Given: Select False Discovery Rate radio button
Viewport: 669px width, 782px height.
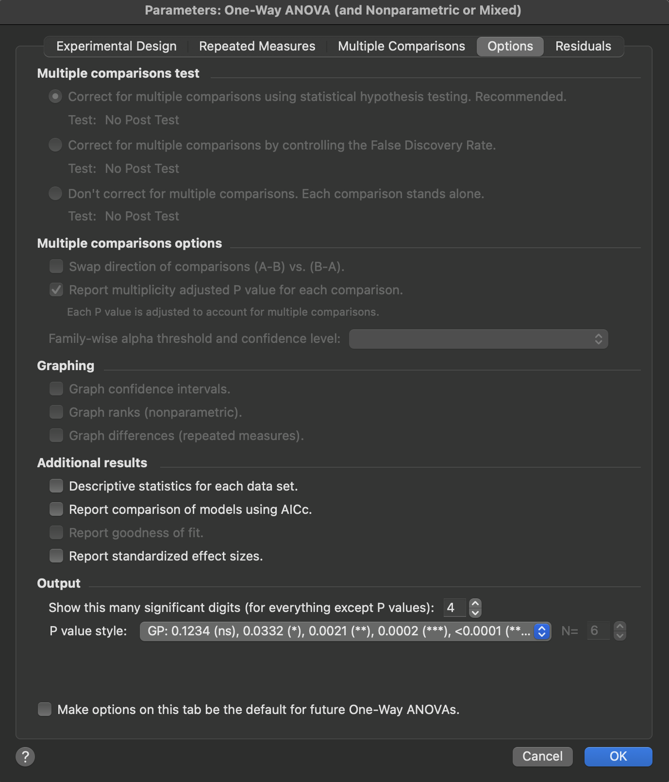Looking at the screenshot, I should pyautogui.click(x=55, y=145).
